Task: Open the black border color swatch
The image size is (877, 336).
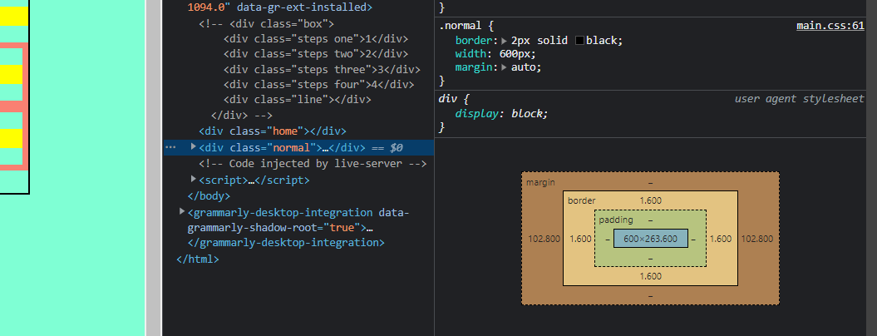Action: (579, 40)
